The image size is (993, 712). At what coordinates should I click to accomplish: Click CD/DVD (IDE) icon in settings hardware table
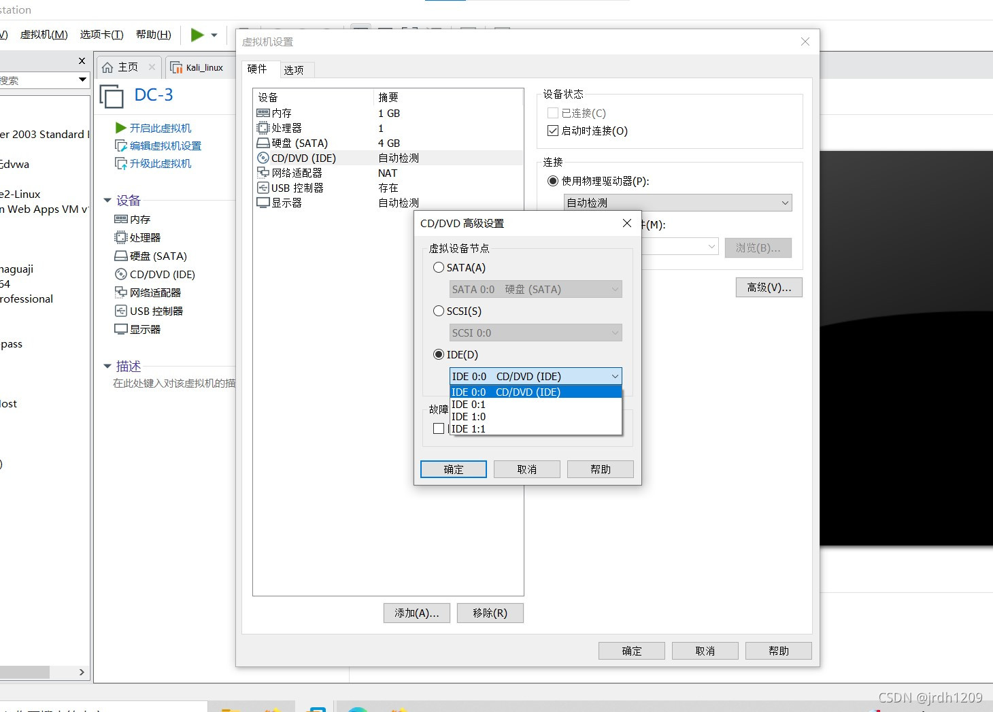263,158
